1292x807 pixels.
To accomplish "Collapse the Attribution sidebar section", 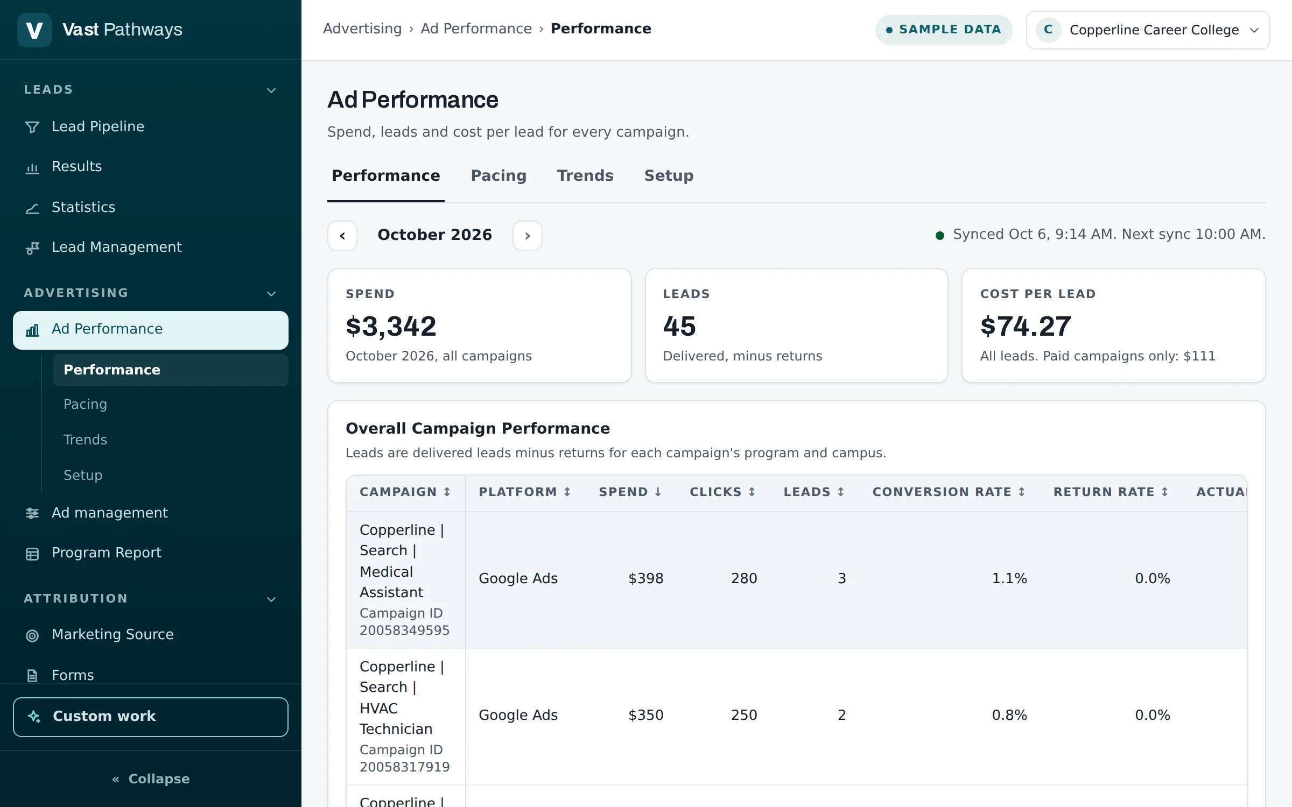I will 271,599.
